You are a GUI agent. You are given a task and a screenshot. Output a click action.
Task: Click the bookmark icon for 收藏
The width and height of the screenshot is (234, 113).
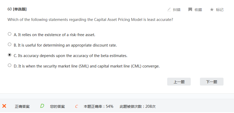tap(190, 9)
